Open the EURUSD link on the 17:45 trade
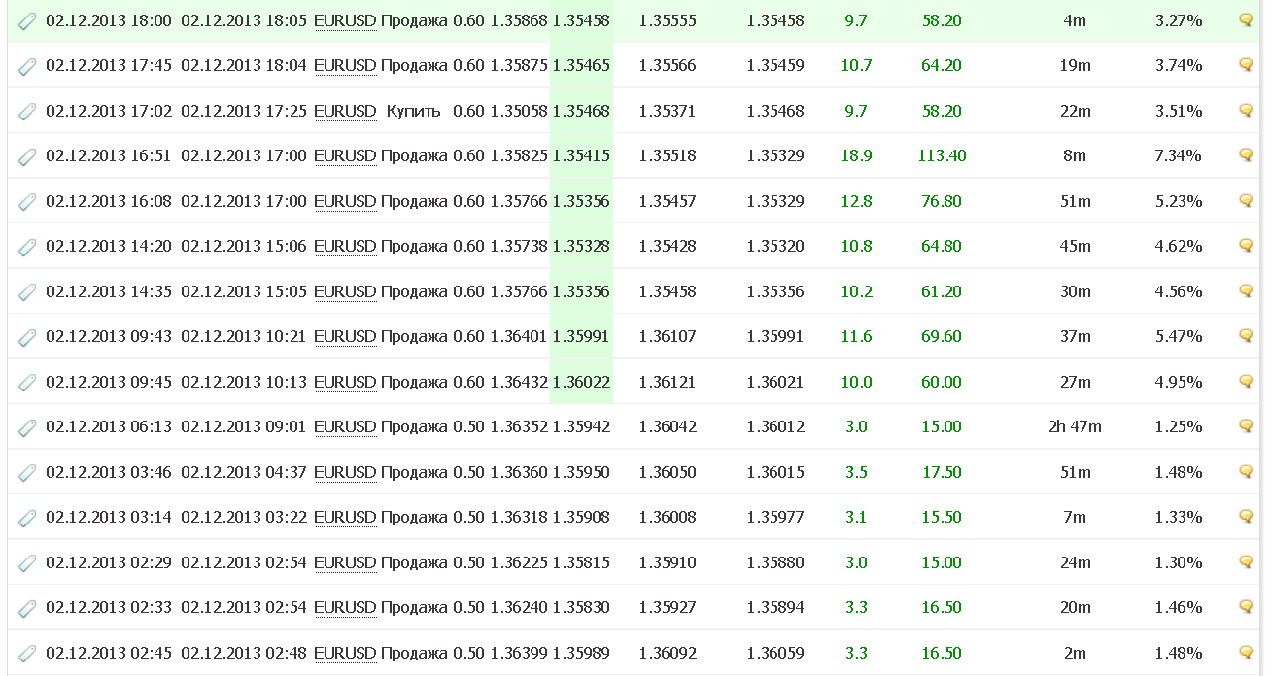Image resolution: width=1271 pixels, height=676 pixels. (345, 65)
